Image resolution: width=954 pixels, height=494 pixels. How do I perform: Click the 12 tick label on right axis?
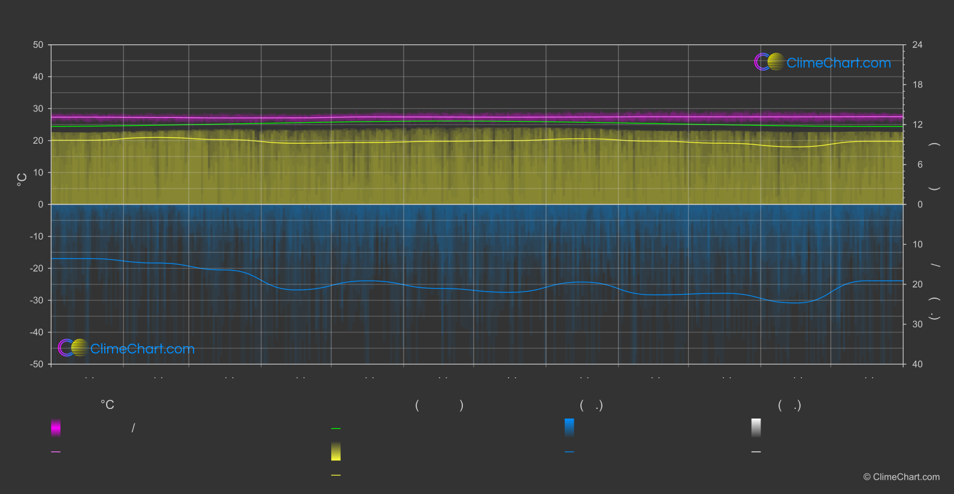917,125
